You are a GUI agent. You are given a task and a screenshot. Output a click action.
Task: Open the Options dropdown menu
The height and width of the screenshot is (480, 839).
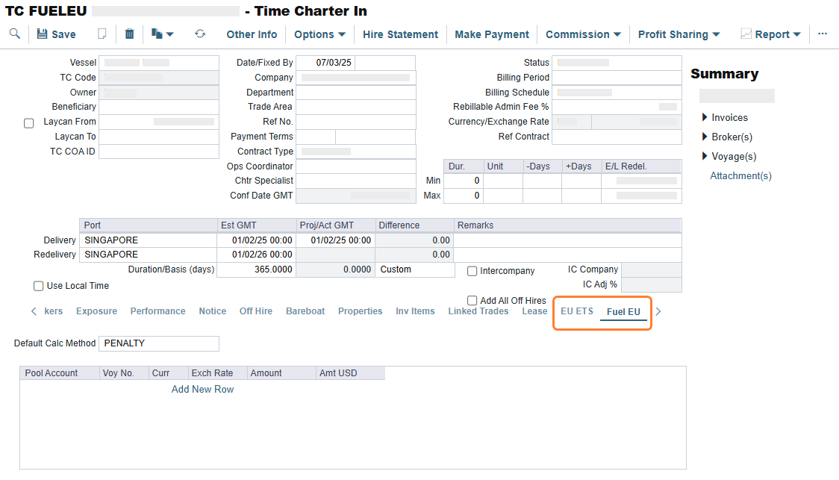click(319, 34)
